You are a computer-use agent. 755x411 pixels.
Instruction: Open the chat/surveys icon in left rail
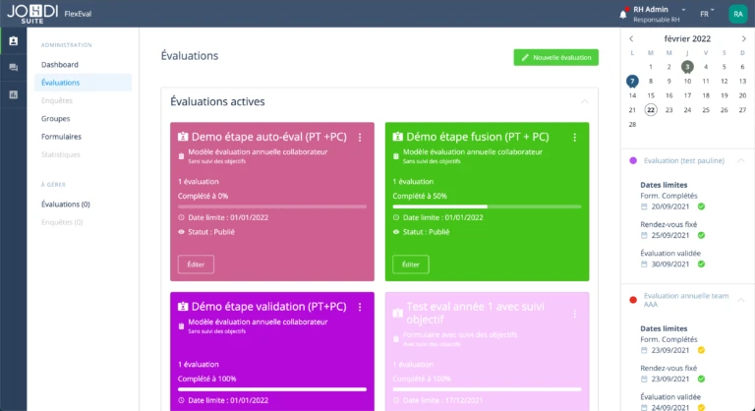click(x=13, y=68)
